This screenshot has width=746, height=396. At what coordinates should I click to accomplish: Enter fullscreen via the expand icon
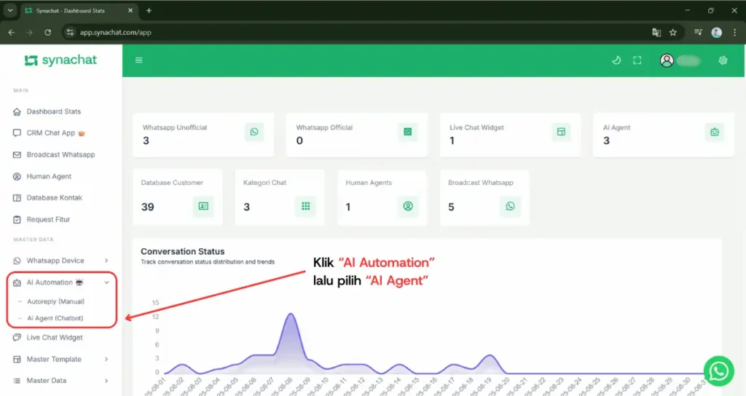click(637, 60)
